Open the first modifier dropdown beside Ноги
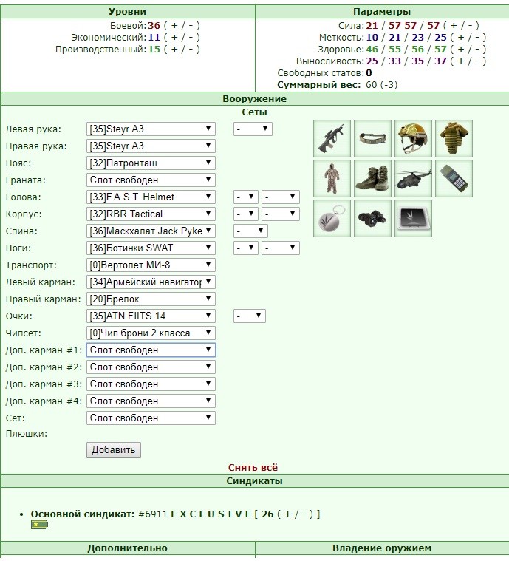Image resolution: width=509 pixels, height=561 pixels. click(x=246, y=248)
